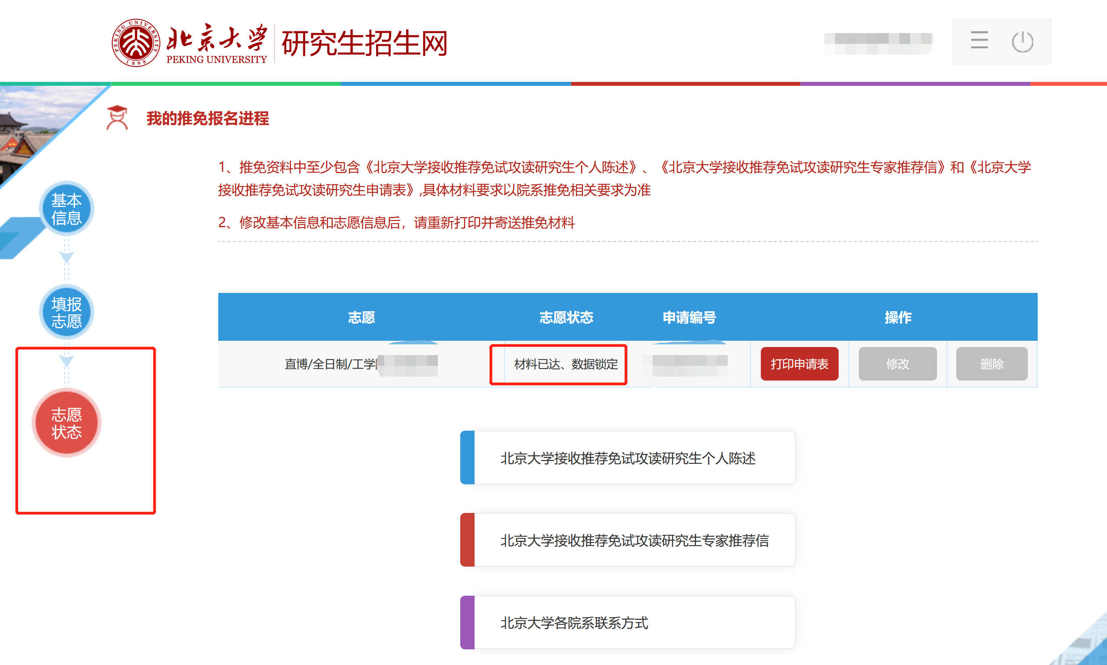The image size is (1107, 665).
Task: Click the power logout icon
Action: 1022,42
